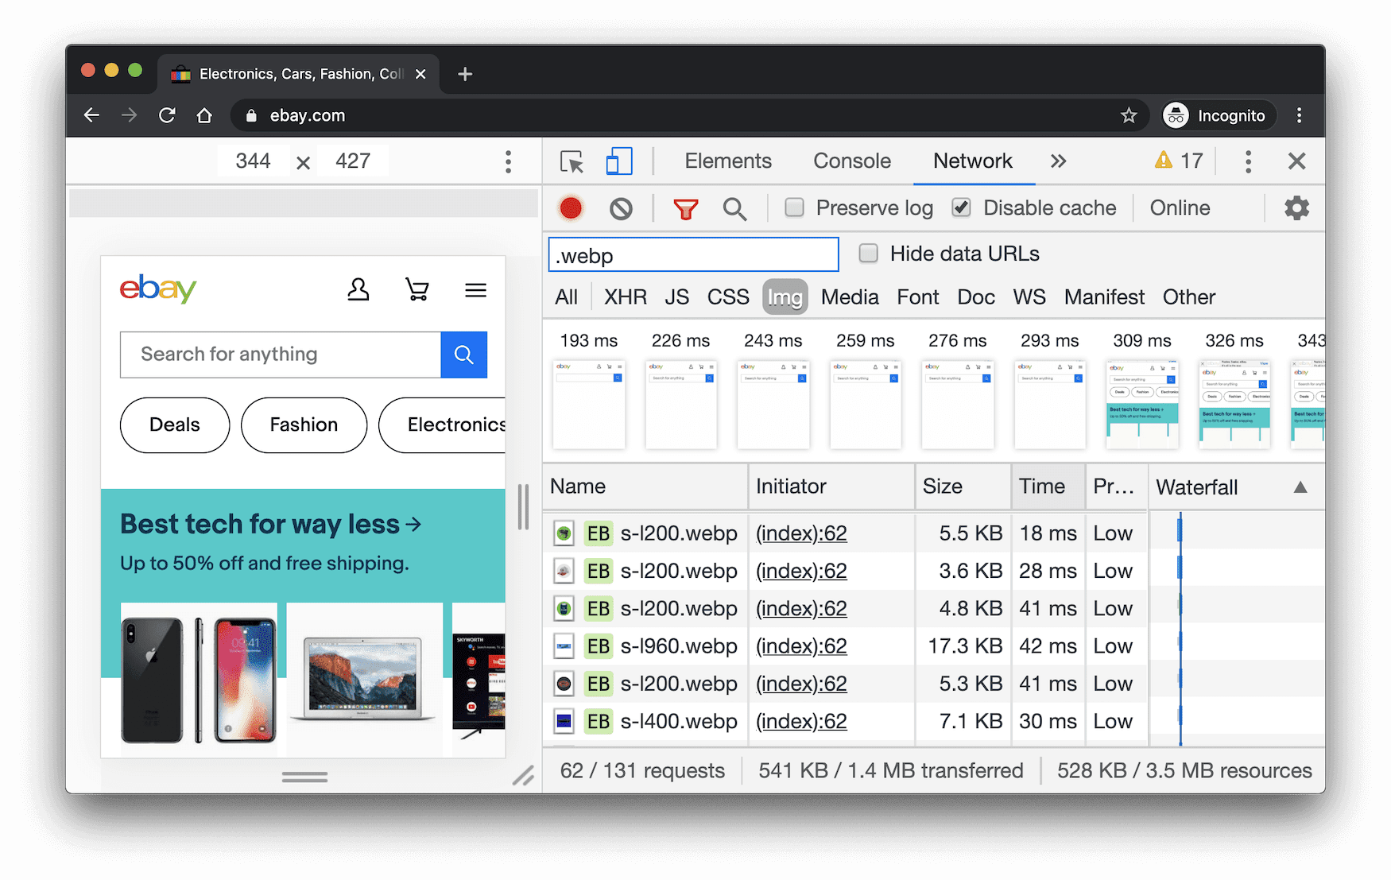This screenshot has height=880, width=1391.
Task: Open the eBay account profile icon
Action: [358, 290]
